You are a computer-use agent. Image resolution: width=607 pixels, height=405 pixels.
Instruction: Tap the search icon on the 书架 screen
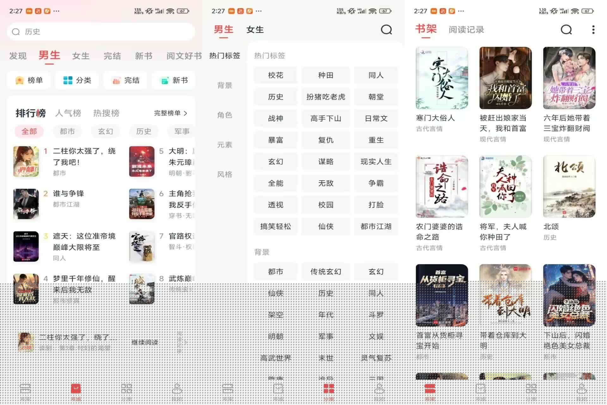coord(566,30)
